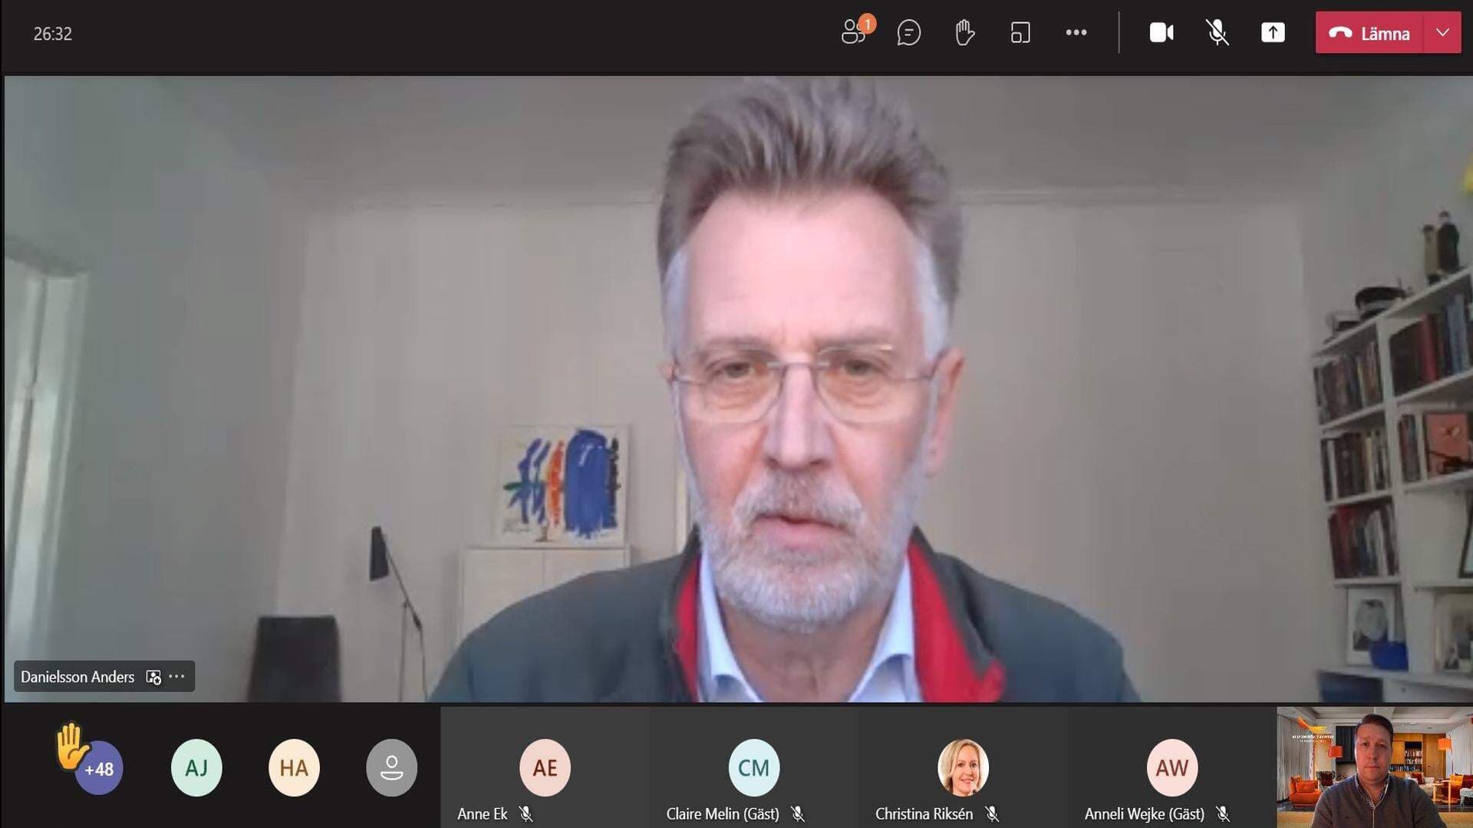The width and height of the screenshot is (1473, 828).
Task: Unmute the microphone
Action: 1217,33
